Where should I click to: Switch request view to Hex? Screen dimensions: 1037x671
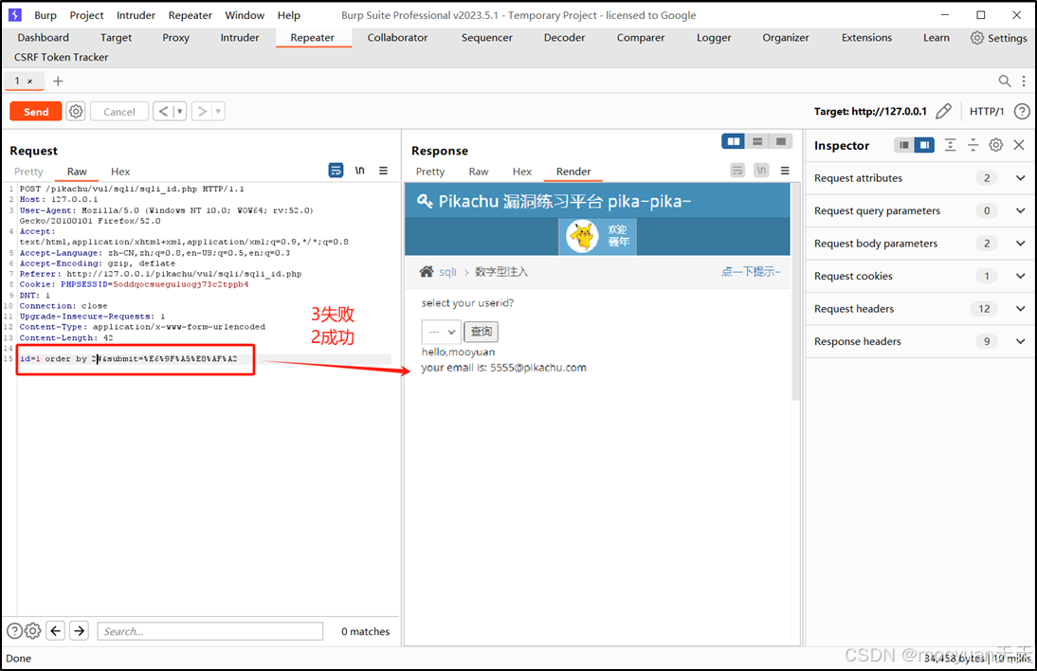click(x=120, y=172)
